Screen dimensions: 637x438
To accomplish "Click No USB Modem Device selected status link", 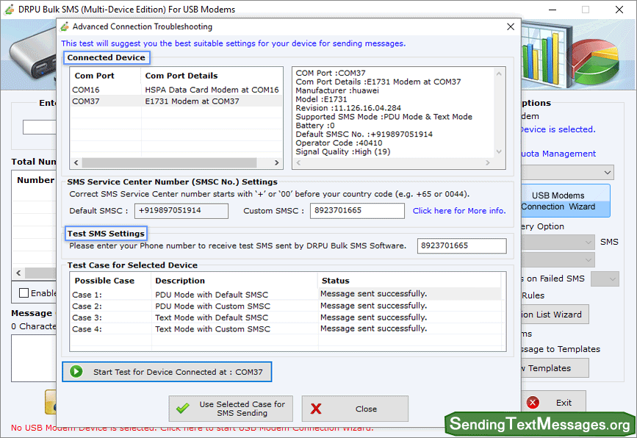I will click(x=192, y=428).
